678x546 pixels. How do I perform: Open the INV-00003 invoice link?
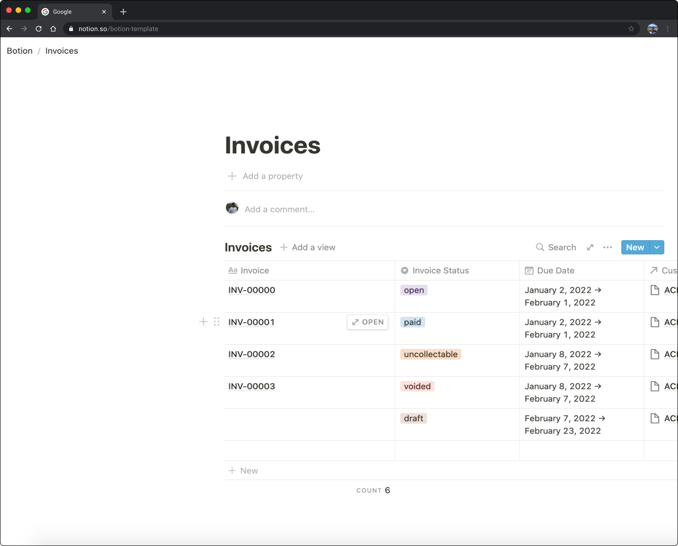coord(251,386)
